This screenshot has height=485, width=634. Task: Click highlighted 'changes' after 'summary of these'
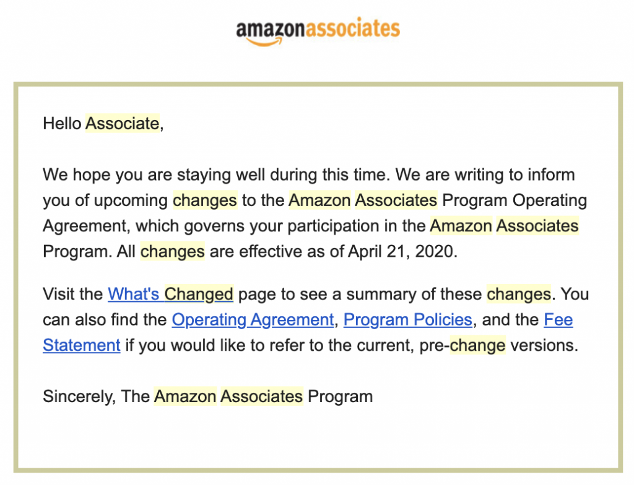pos(519,294)
